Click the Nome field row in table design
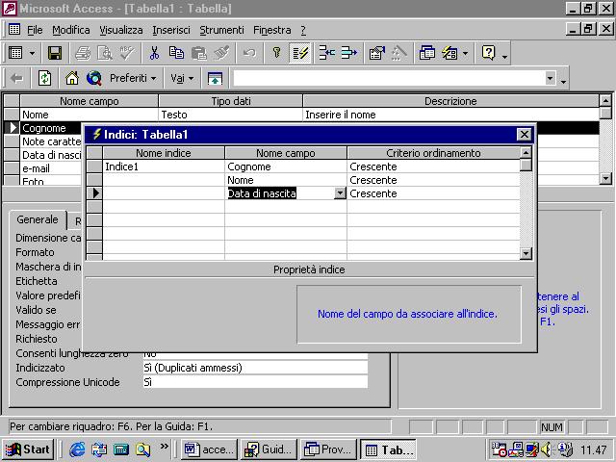This screenshot has height=462, width=616. click(89, 115)
